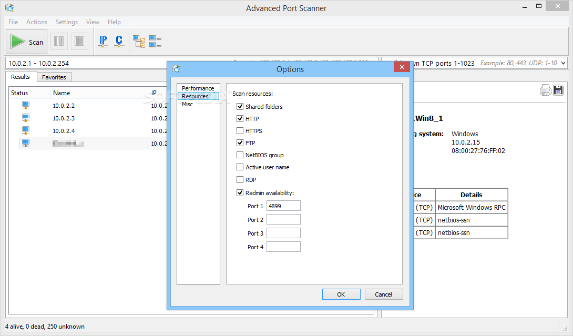Open the Settings menu
The width and height of the screenshot is (573, 336).
(x=67, y=22)
